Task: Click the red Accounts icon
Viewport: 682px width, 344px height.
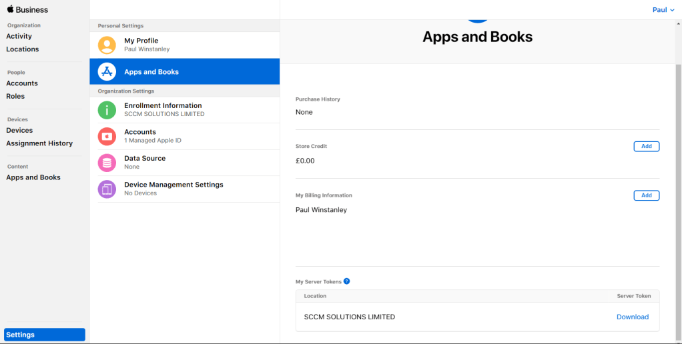Action: click(x=107, y=136)
